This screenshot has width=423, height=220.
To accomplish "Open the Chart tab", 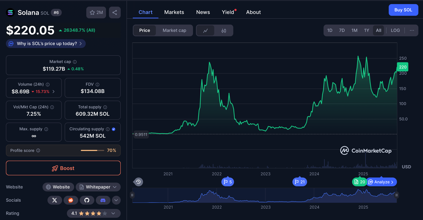I will (x=146, y=12).
